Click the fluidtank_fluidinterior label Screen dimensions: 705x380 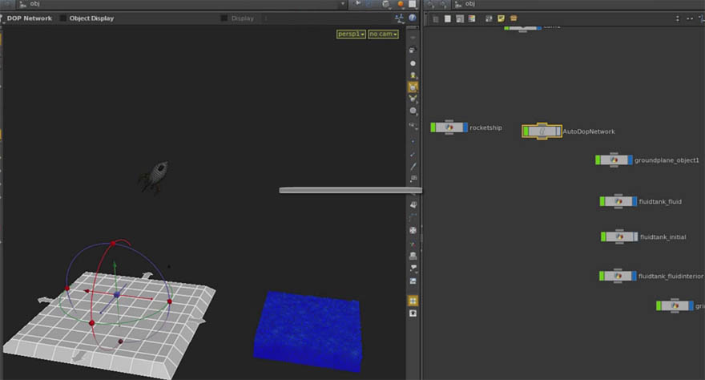[671, 276]
